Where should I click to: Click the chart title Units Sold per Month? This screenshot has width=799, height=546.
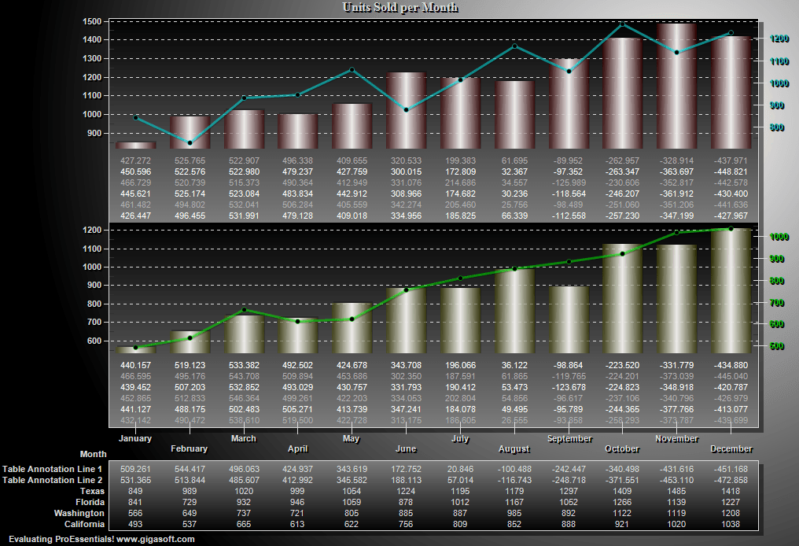[x=400, y=7]
